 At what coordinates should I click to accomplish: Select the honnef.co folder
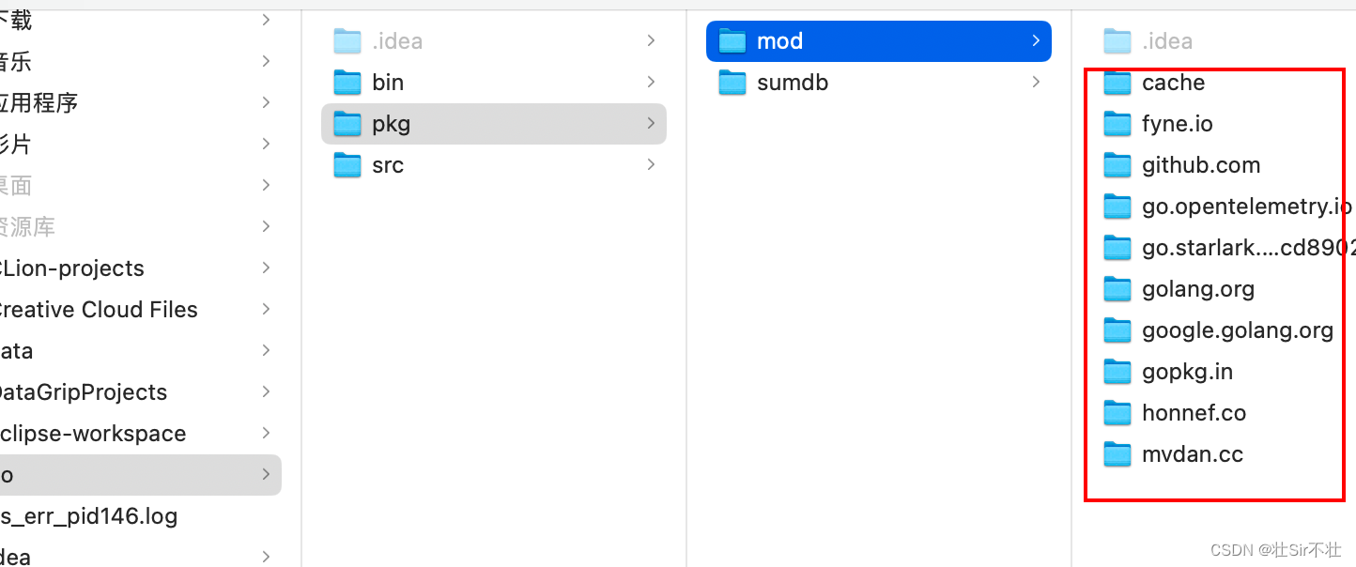(1194, 412)
